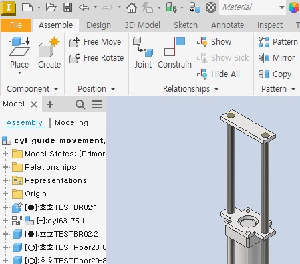Switch to the Design ribbon tab
This screenshot has width=300, height=264.
point(98,25)
